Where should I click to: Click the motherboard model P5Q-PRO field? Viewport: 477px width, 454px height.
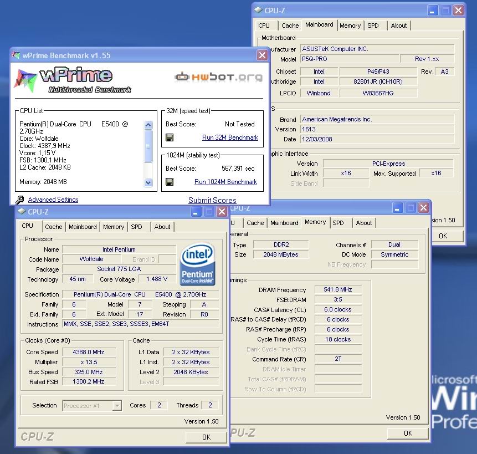pyautogui.click(x=350, y=59)
